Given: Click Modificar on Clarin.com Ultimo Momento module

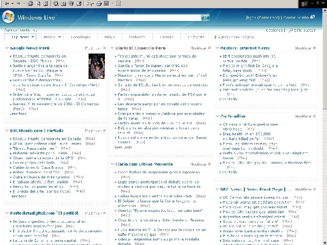Looking at the screenshot, I should 198,164.
